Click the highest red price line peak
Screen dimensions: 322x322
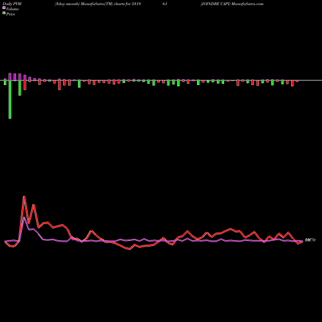tap(24, 196)
